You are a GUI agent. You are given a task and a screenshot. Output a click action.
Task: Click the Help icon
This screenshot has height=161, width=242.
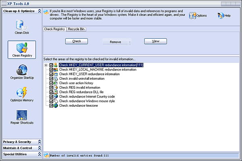221,16
